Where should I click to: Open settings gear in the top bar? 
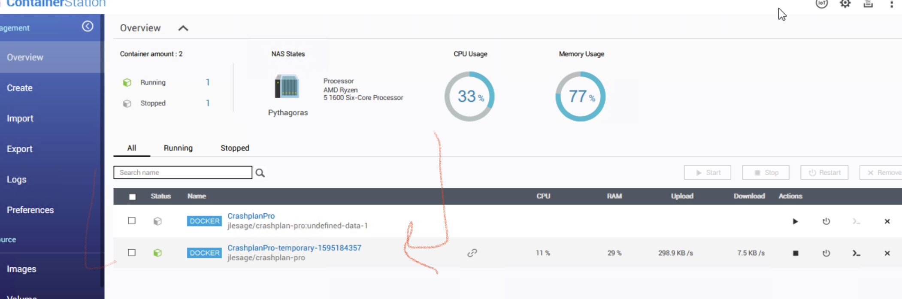845,4
